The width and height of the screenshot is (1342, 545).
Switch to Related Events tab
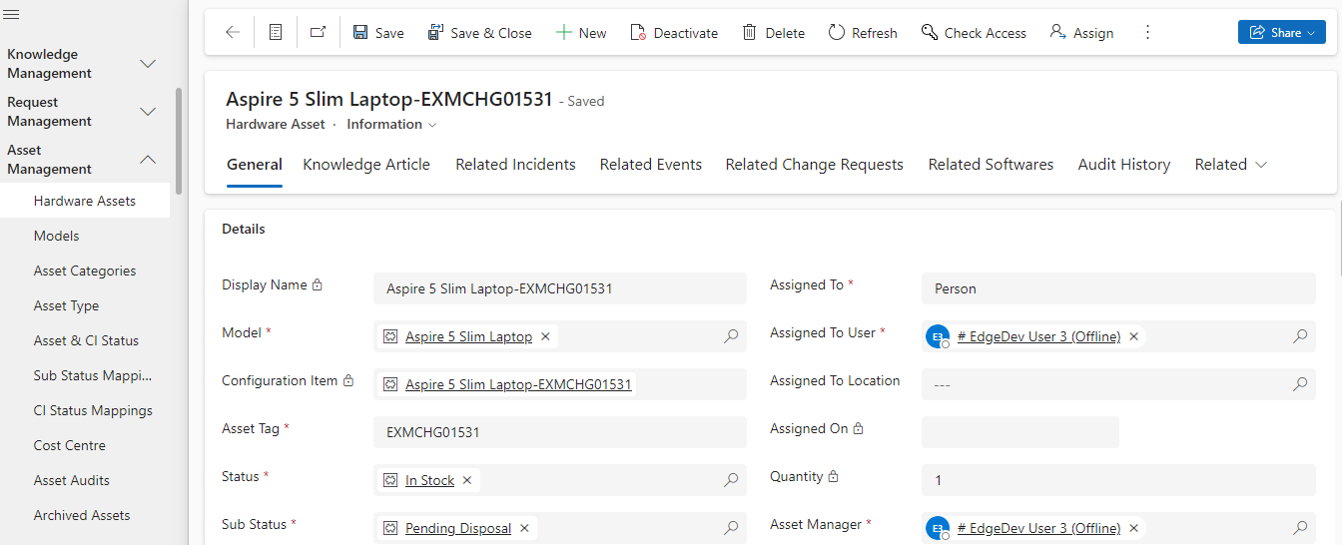(651, 165)
